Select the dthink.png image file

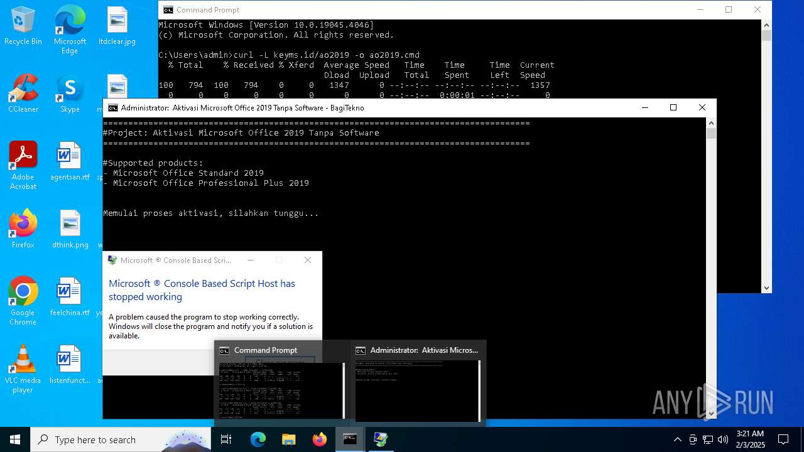(70, 229)
